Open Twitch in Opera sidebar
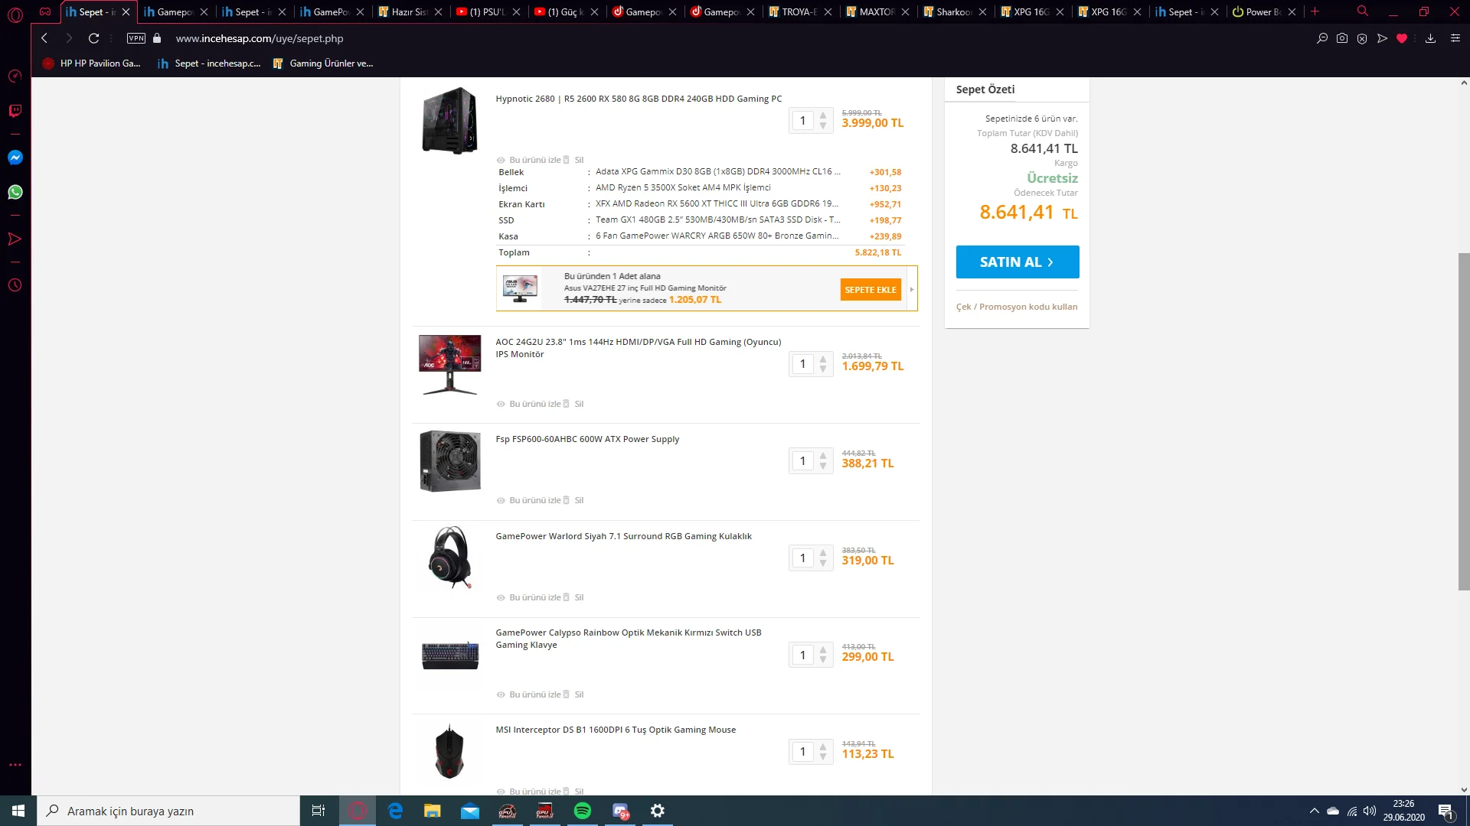The width and height of the screenshot is (1470, 826). [x=15, y=111]
